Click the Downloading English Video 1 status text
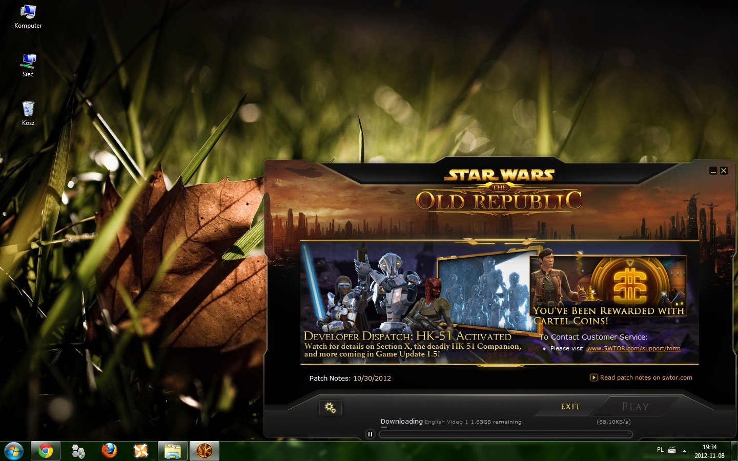The image size is (738, 461). coord(451,422)
